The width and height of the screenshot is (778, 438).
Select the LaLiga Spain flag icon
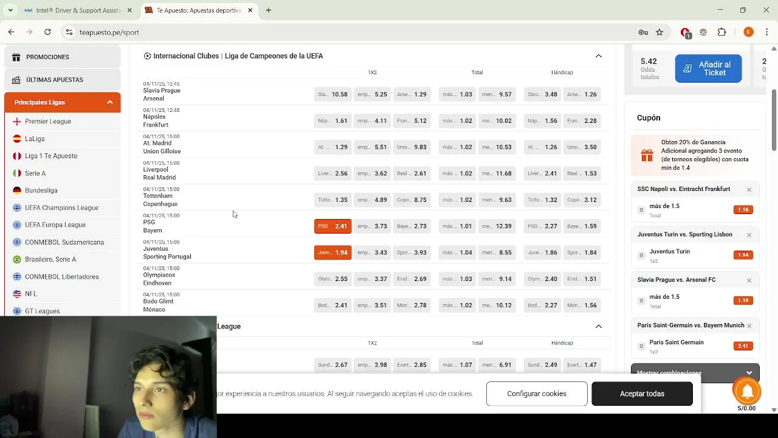(17, 139)
